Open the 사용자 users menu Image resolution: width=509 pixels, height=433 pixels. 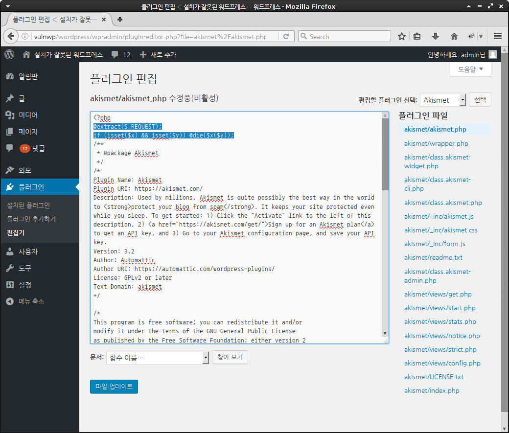(x=40, y=251)
